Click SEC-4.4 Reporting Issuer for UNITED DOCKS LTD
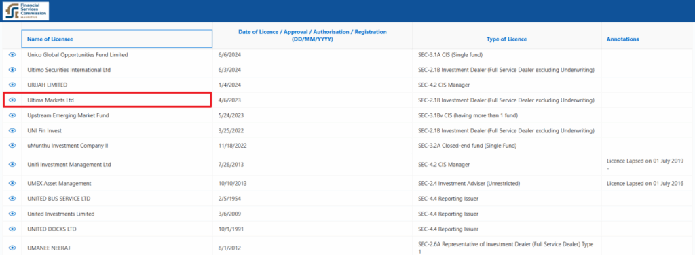 tap(448, 229)
